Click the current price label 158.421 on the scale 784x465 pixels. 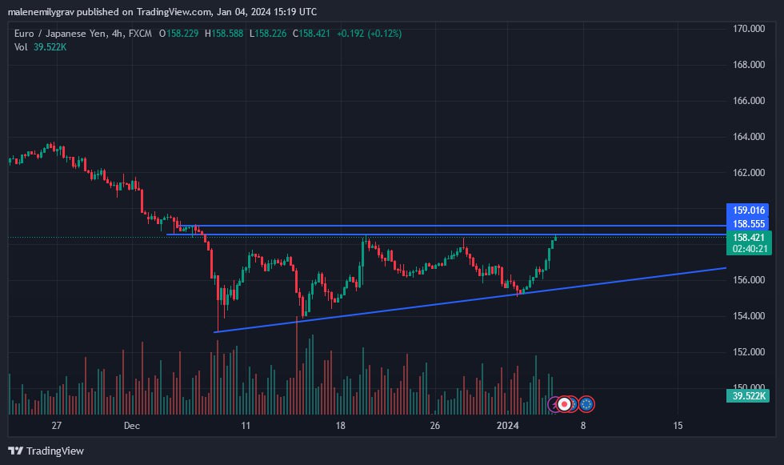tap(748, 237)
